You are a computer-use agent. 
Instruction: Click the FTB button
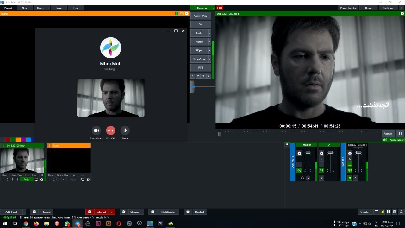coord(201,68)
